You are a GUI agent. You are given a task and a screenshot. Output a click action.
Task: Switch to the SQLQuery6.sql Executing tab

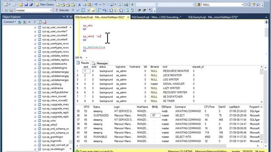click(156, 17)
